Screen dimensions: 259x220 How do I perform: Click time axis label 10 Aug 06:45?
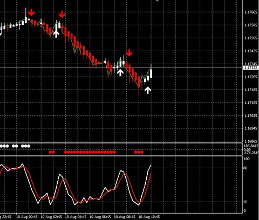100,217
